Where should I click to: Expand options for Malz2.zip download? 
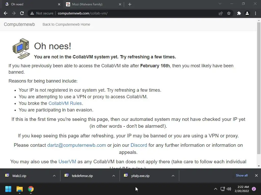(x=54, y=176)
